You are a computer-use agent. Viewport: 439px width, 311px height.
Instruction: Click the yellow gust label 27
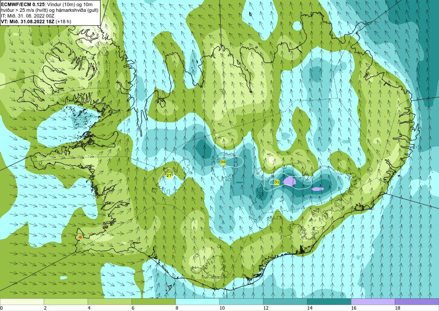pyautogui.click(x=169, y=175)
